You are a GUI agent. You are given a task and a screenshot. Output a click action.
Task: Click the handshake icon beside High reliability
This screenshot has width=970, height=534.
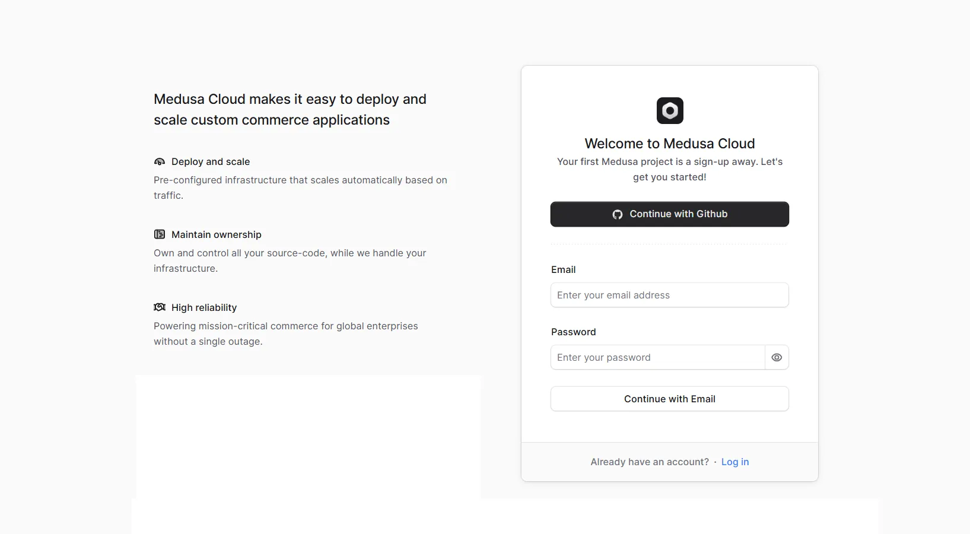coord(159,307)
